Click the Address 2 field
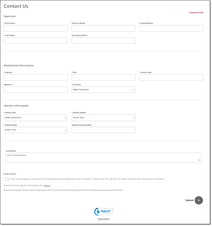This screenshot has width=212, height=226. click(36, 90)
